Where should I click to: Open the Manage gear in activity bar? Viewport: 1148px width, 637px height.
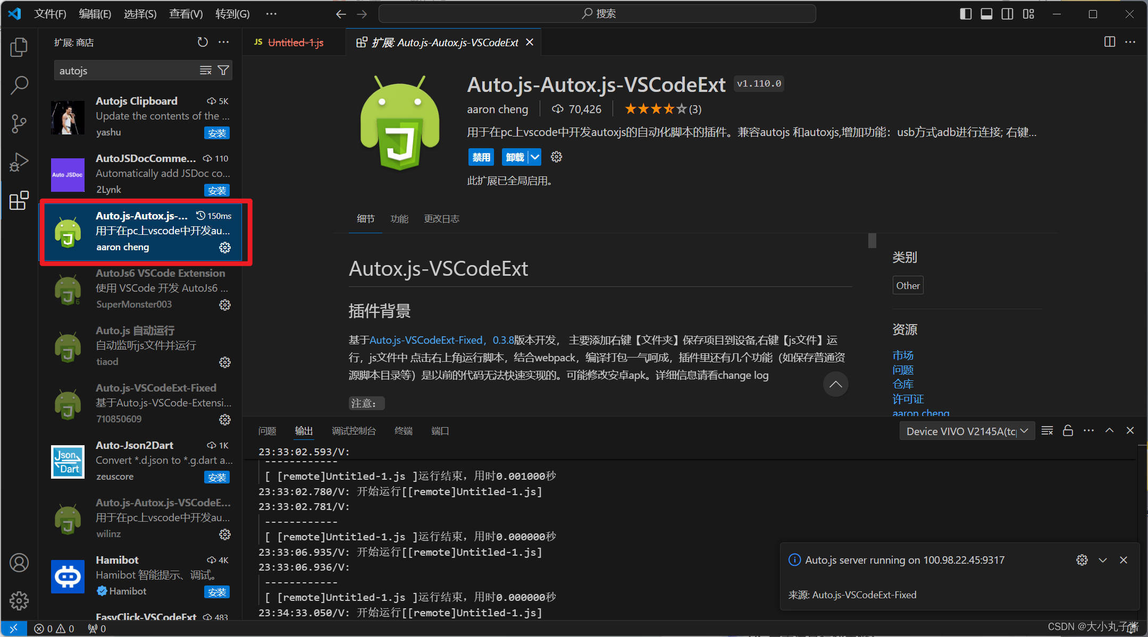19,601
